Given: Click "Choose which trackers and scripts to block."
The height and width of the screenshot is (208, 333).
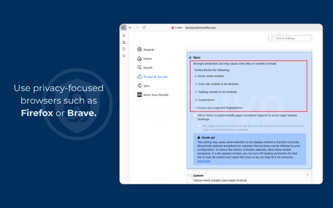Looking at the screenshot, I should pos(220,181).
